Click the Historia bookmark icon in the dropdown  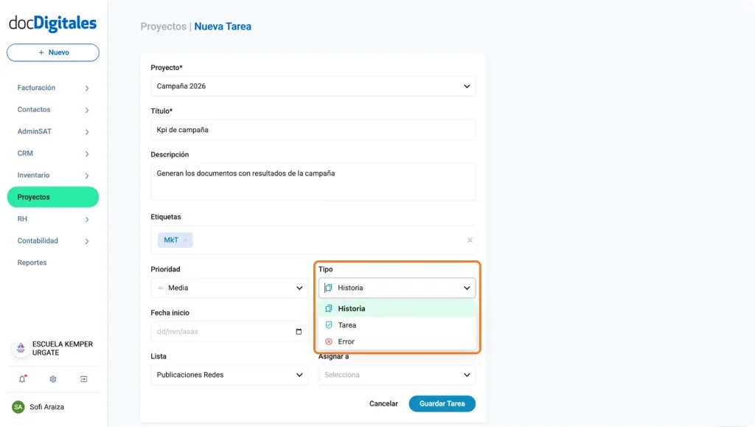(329, 308)
